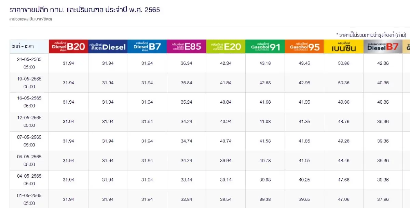
Task: Click the Gasohol 91 price 41.68
Action: [265, 102]
